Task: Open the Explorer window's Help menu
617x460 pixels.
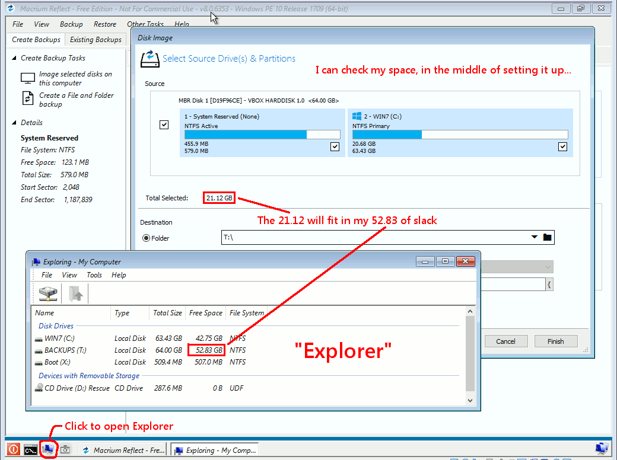Action: click(119, 275)
